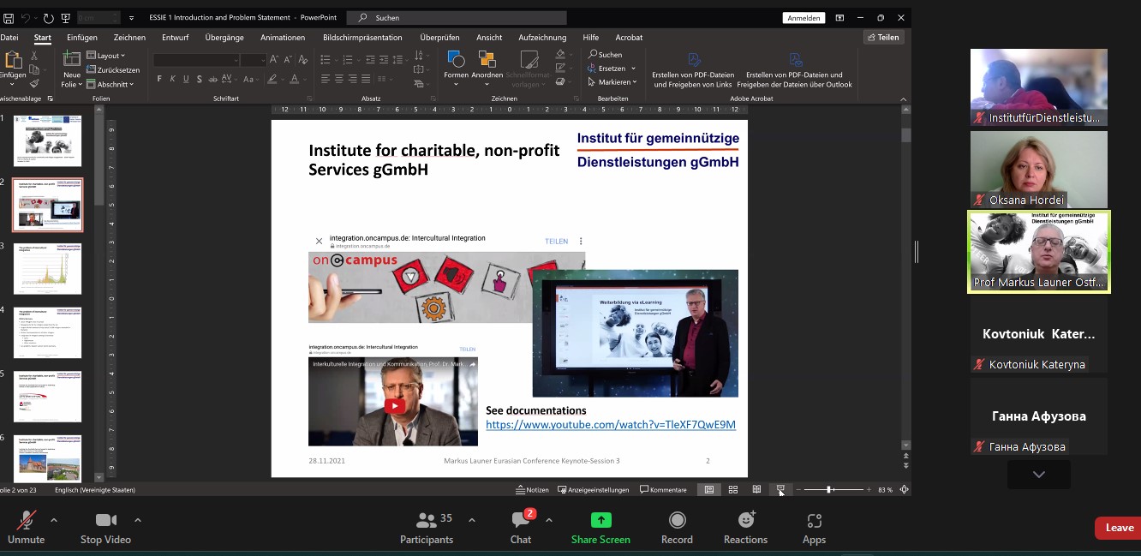Align text left in Absatz group
This screenshot has height=556, width=1141.
tap(326, 79)
